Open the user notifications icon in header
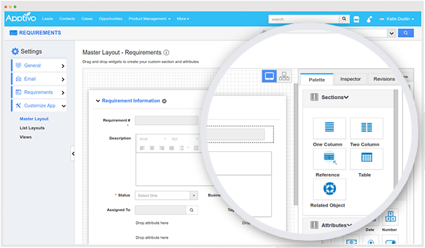The width and height of the screenshot is (425, 248). point(369,19)
